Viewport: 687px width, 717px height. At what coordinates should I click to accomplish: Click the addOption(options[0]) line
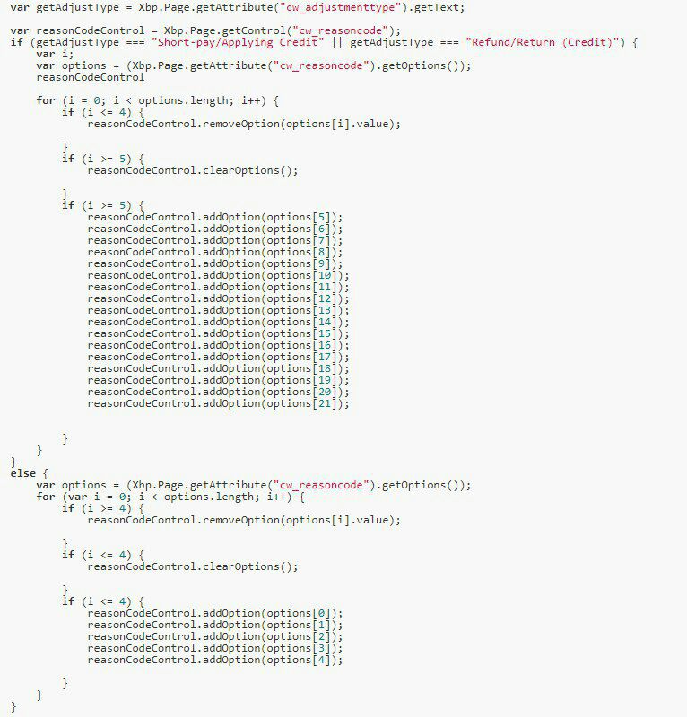(215, 613)
